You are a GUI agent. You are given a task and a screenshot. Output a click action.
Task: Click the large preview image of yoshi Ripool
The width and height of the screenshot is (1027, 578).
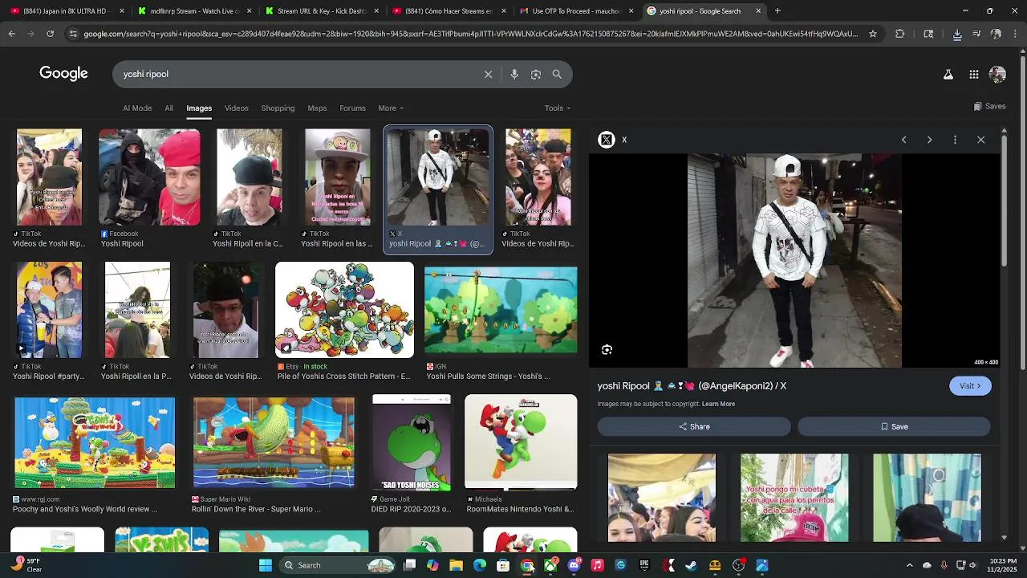(x=794, y=261)
